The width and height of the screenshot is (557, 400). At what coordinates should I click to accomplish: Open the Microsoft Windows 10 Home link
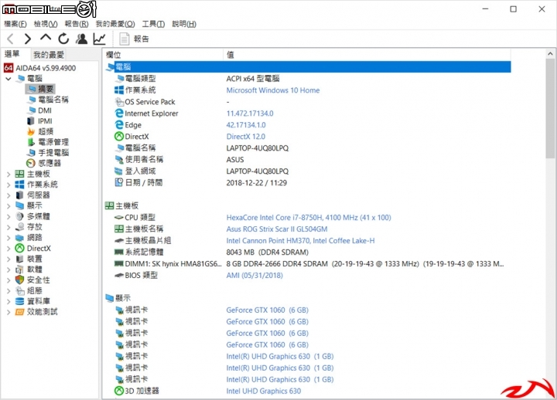(x=273, y=90)
